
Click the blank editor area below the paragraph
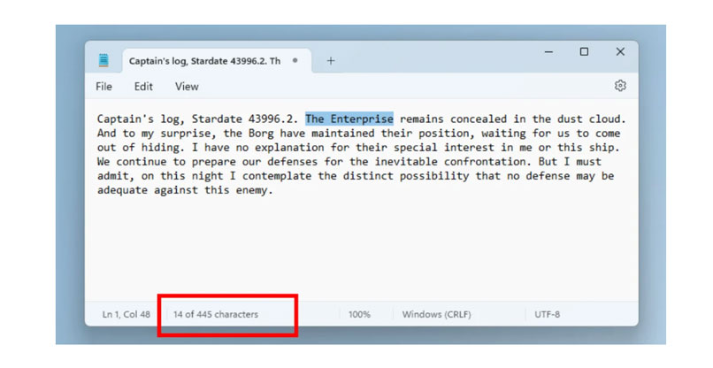tap(354, 248)
